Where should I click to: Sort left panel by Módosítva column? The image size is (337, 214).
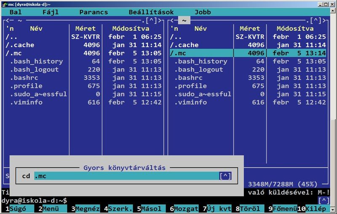click(131, 29)
